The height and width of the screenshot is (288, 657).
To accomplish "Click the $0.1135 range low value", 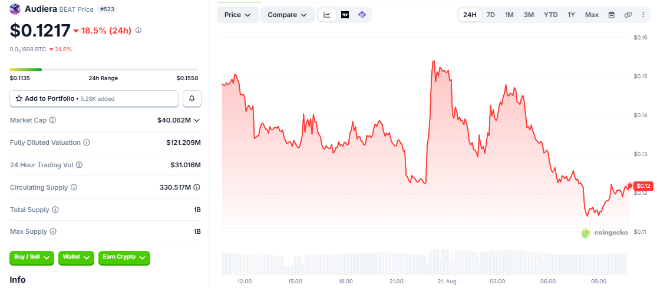I will (19, 78).
